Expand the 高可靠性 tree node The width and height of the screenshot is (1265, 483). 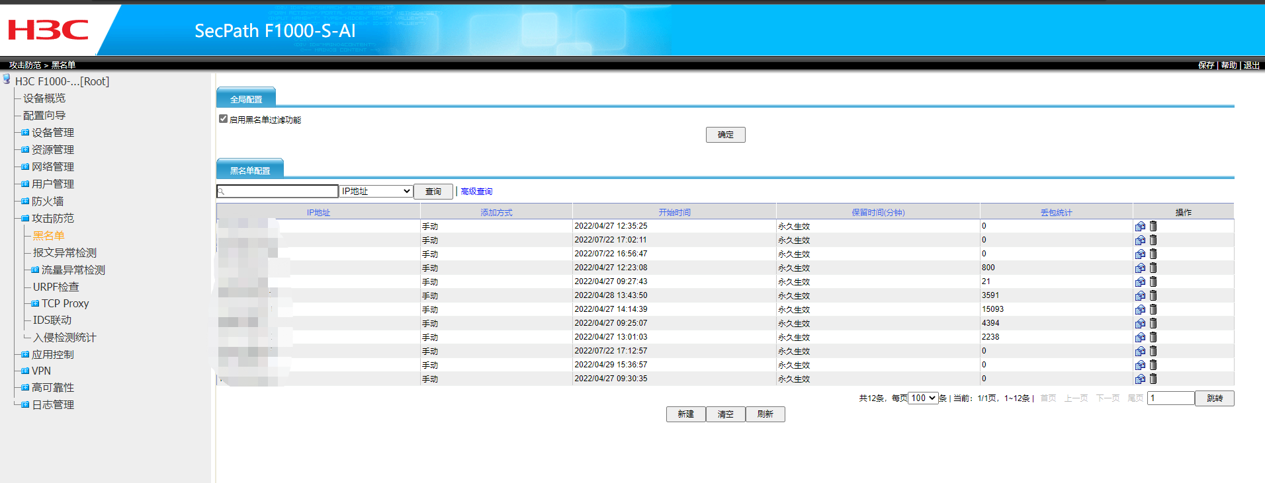25,388
